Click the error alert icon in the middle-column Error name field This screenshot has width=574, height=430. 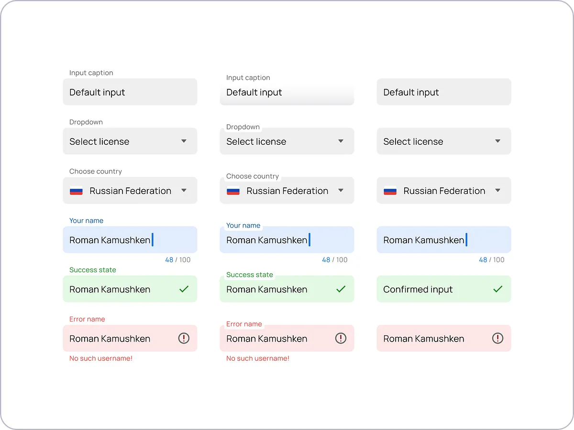[341, 338]
